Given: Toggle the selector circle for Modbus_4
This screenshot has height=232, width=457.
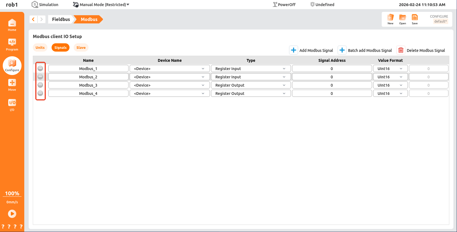Looking at the screenshot, I should [40, 93].
